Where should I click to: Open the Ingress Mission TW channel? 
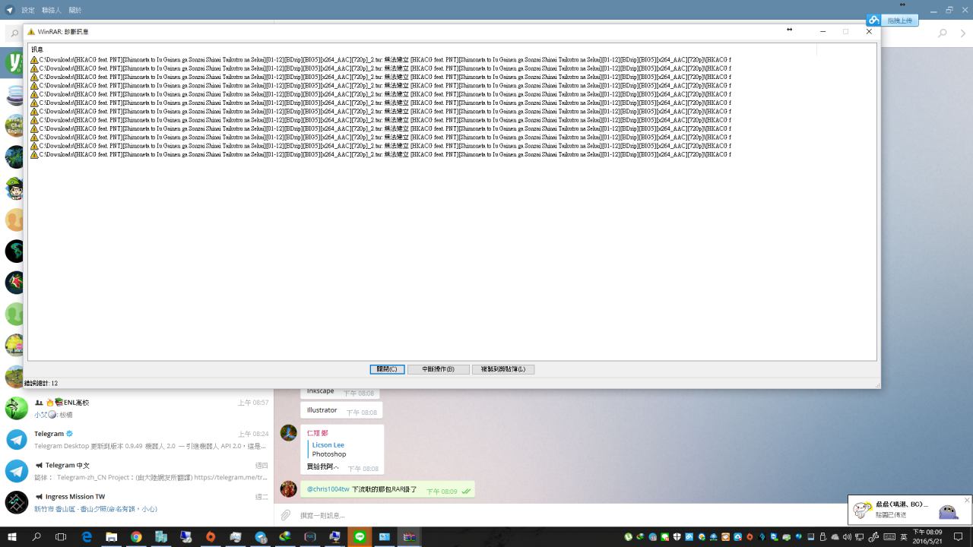[x=137, y=502]
